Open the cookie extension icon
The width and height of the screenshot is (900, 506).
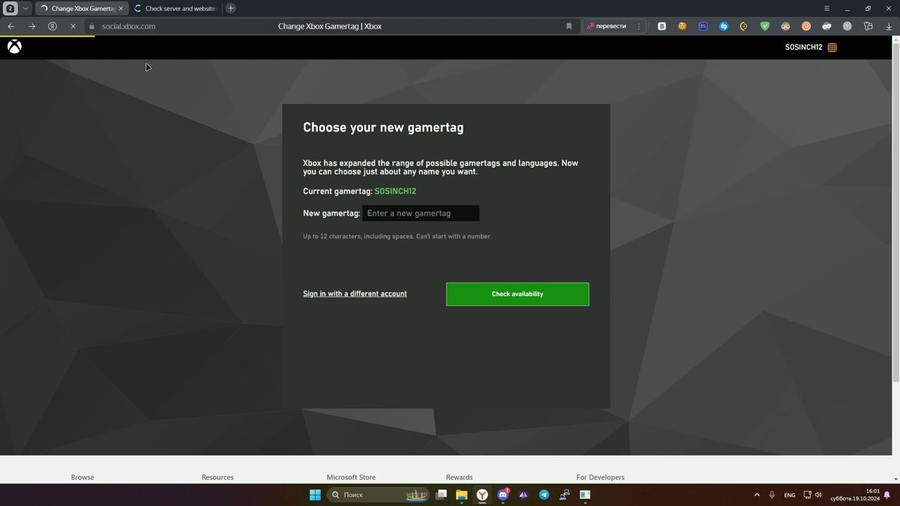[682, 26]
